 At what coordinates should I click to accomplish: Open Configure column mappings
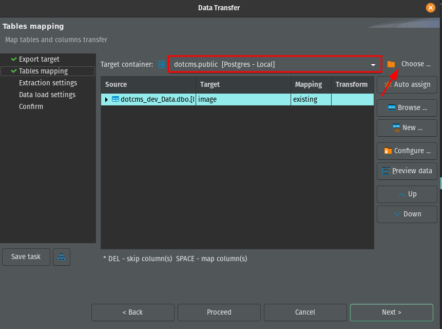[x=407, y=151]
